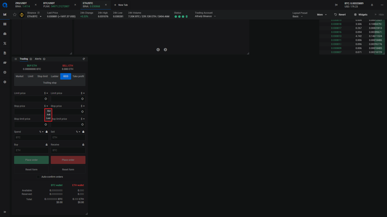The width and height of the screenshot is (387, 217).
Task: Click the green Place order button
Action: [x=31, y=160]
